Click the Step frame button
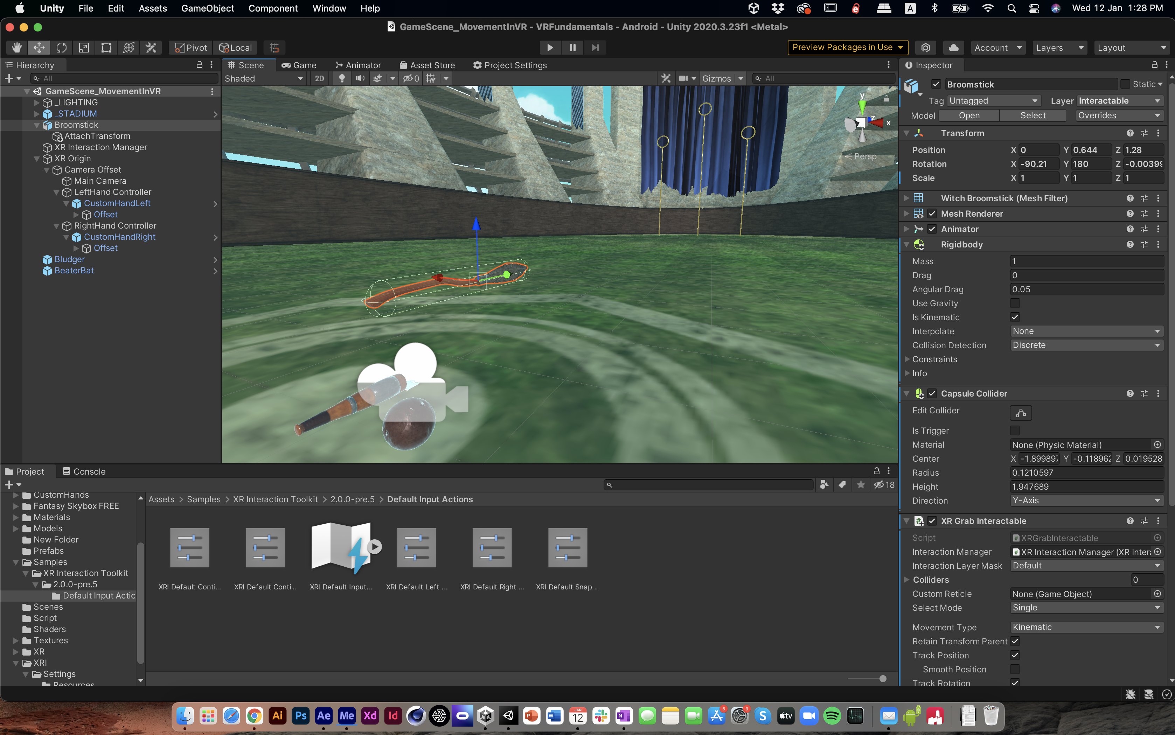 [595, 48]
